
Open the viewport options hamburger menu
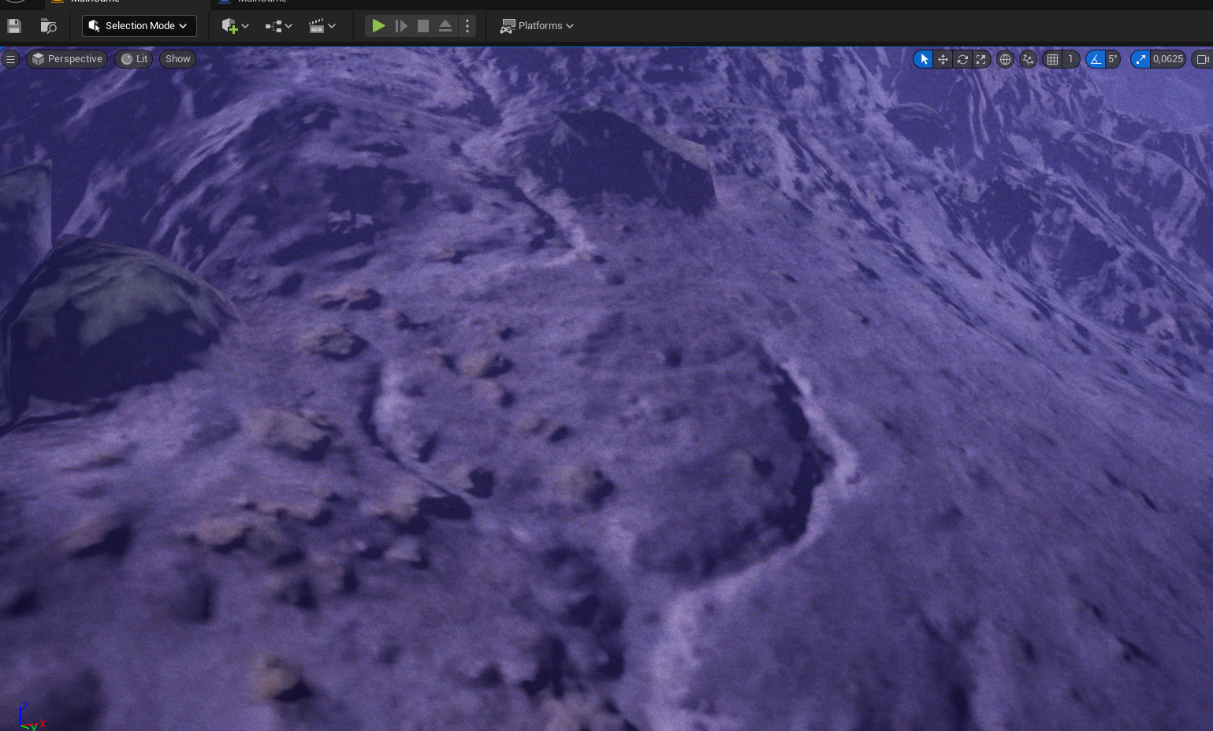click(x=10, y=59)
